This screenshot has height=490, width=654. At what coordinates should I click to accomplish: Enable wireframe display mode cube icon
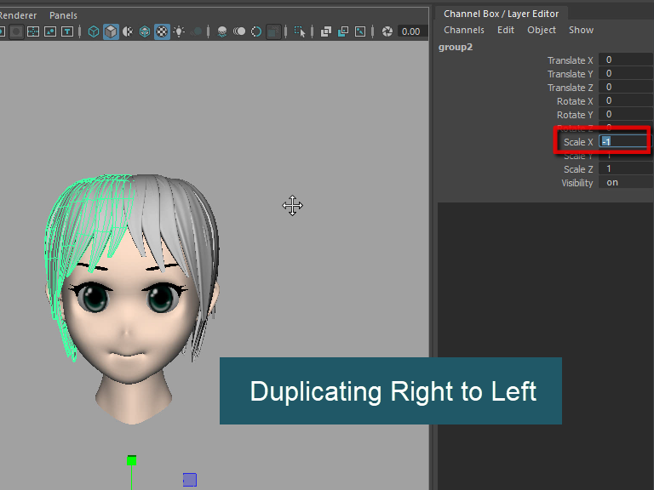(x=93, y=31)
